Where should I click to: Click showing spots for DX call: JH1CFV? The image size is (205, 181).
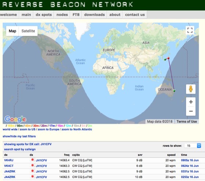click(28, 144)
